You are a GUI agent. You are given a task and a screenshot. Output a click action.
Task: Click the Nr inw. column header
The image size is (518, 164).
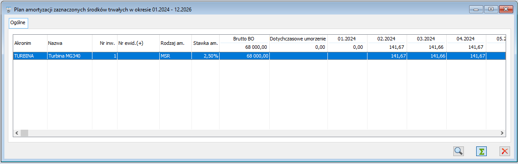click(105, 43)
